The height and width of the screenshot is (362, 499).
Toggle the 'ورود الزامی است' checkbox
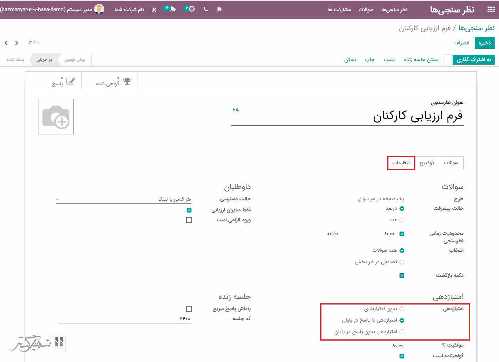click(x=189, y=220)
